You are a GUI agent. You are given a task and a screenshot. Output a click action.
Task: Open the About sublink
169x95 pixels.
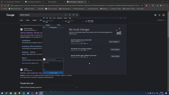click(24, 58)
